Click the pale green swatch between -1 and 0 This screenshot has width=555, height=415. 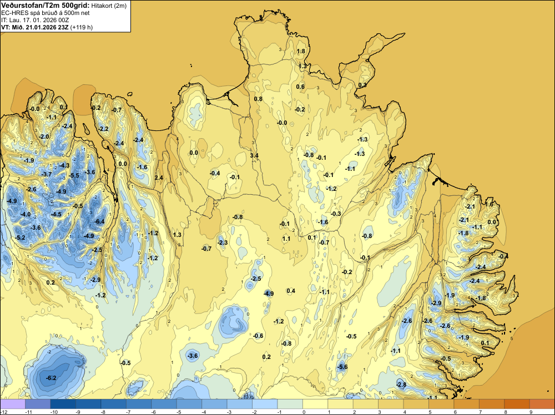coord(290,404)
